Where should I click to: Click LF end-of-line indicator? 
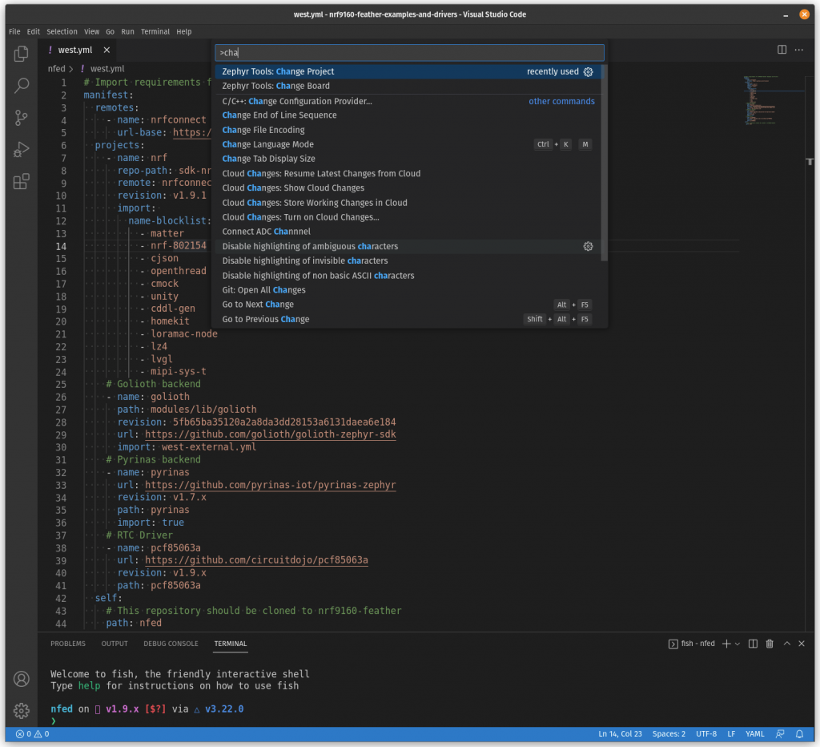[731, 734]
